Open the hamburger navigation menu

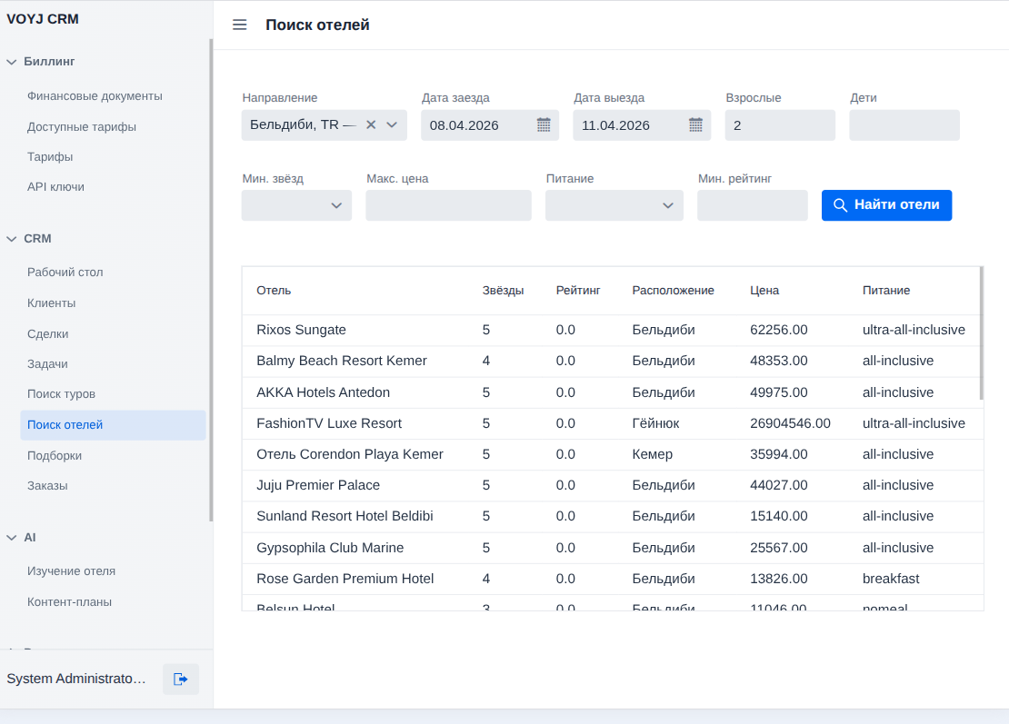pyautogui.click(x=239, y=25)
